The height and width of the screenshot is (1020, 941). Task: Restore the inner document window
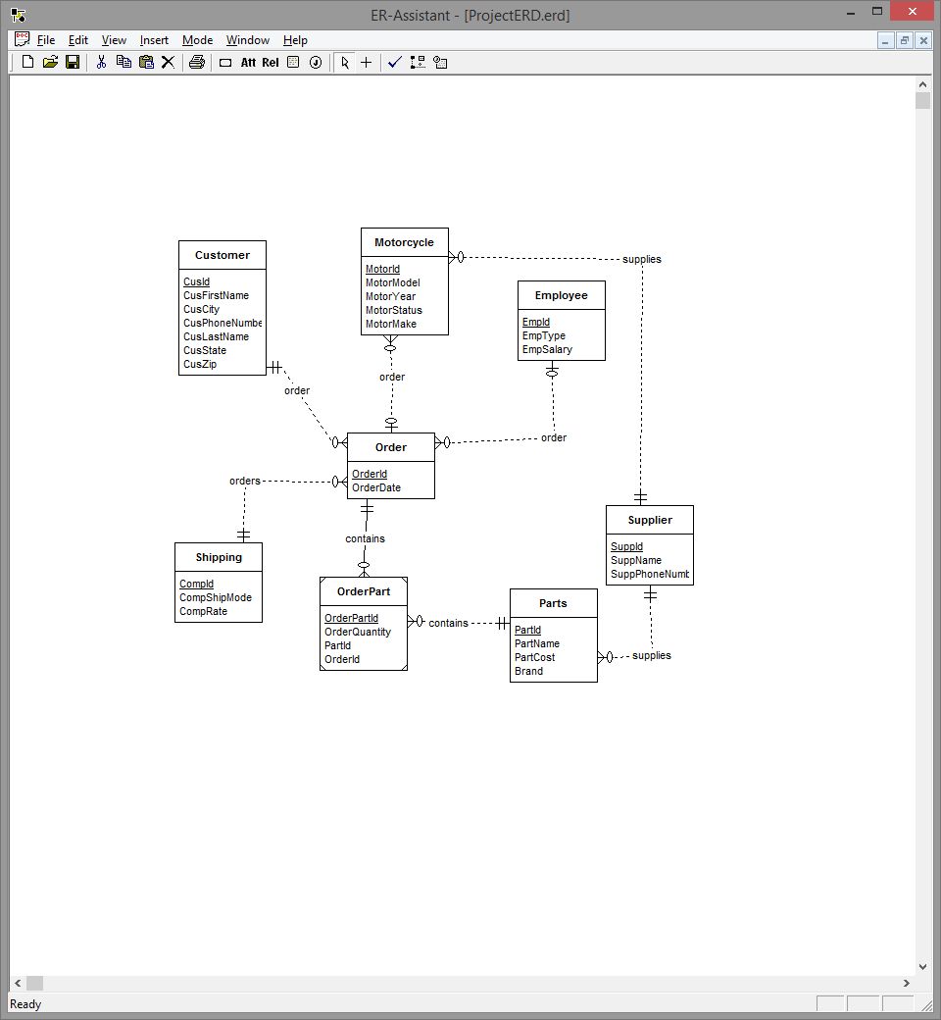point(905,40)
